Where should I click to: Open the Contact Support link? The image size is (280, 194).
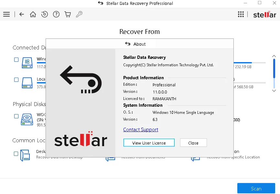[141, 130]
